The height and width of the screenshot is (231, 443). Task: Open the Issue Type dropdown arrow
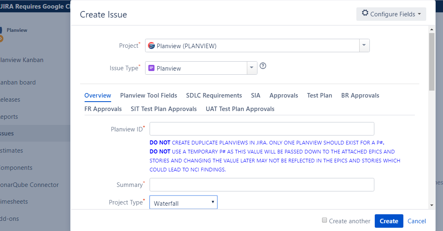[x=252, y=68]
